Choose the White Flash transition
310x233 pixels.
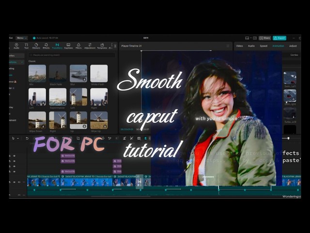pyautogui.click(x=99, y=73)
